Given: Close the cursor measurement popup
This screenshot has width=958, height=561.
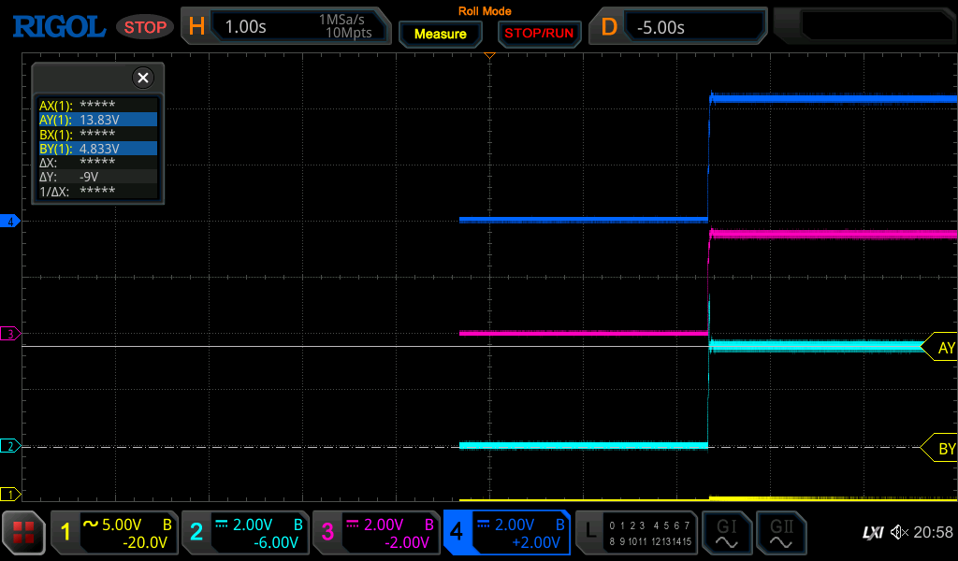Looking at the screenshot, I should (x=143, y=78).
